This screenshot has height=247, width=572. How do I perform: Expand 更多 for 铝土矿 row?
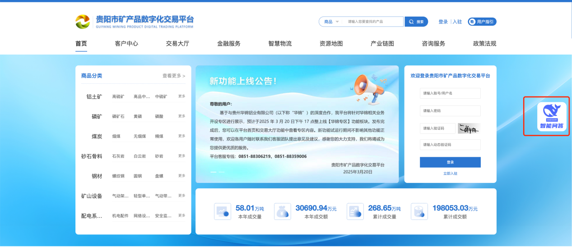click(181, 96)
